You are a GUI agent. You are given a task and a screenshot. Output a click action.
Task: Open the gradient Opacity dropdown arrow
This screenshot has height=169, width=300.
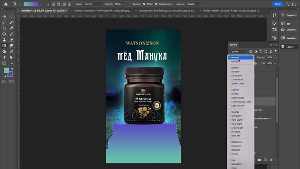pyautogui.click(x=123, y=4)
